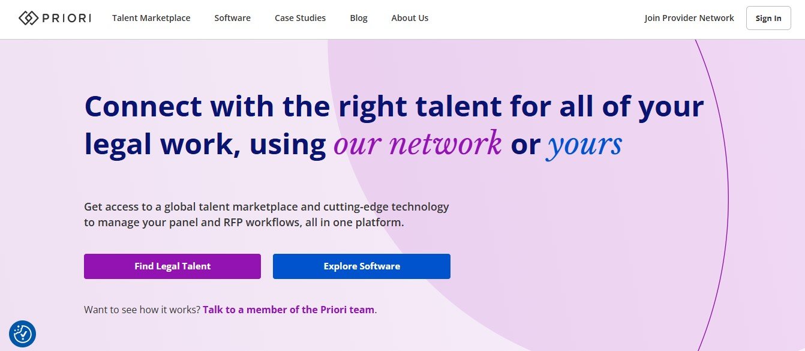Click the Priori diamond logo icon

[28, 18]
